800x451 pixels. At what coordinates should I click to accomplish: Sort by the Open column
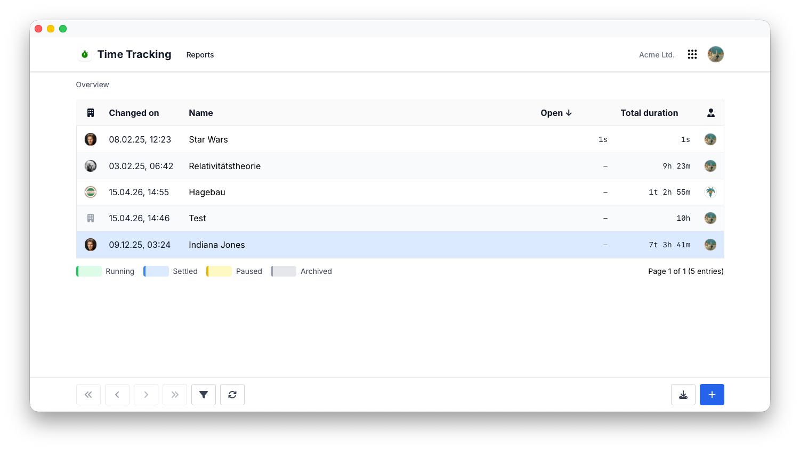[x=556, y=113]
